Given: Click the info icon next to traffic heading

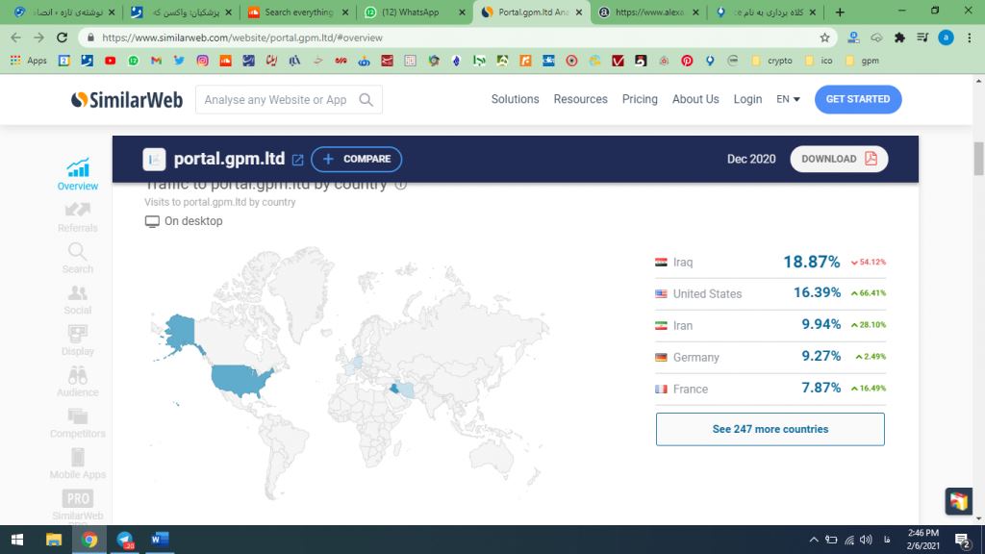Looking at the screenshot, I should 400,185.
